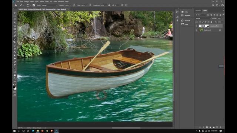Select the Rectangle shape tool
The height and width of the screenshot is (133, 237).
(15, 72)
